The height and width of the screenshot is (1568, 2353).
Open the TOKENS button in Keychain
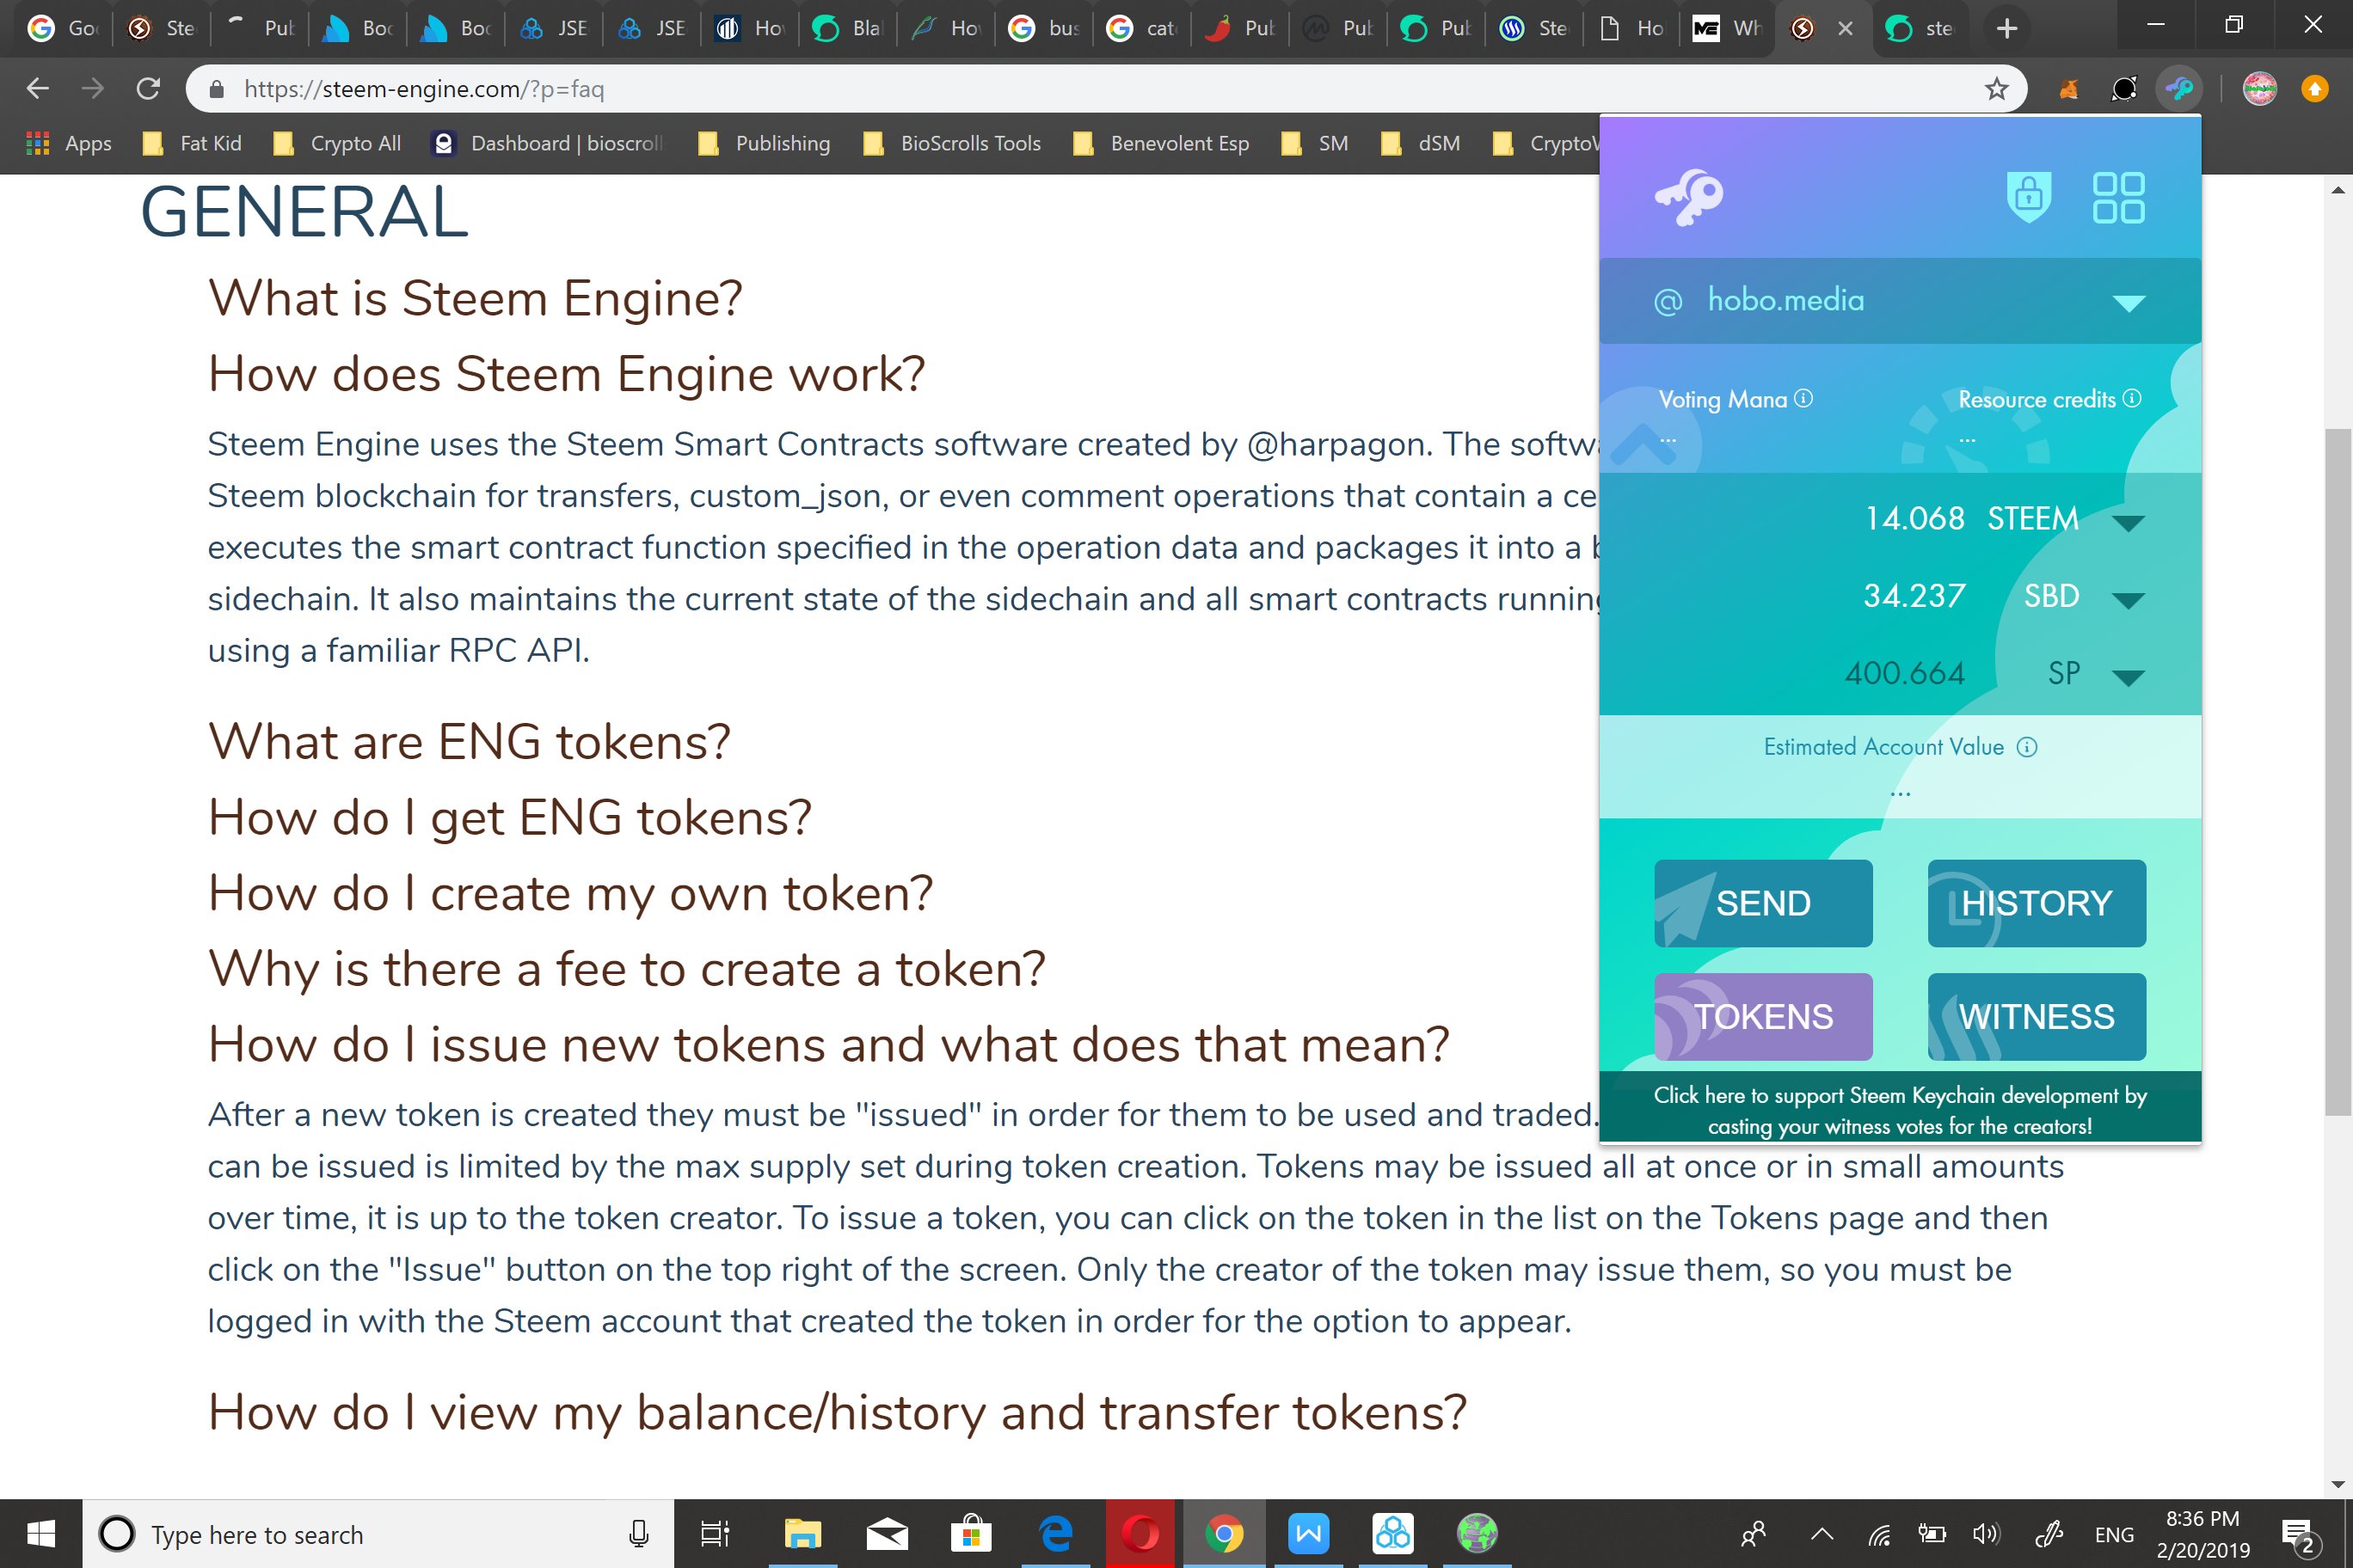pos(1763,1016)
